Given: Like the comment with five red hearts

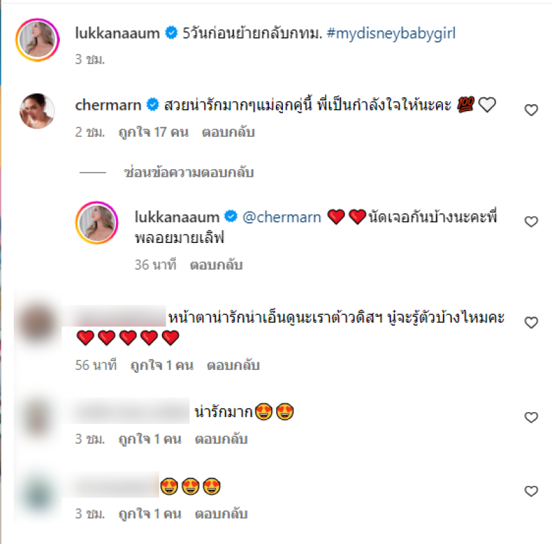Looking at the screenshot, I should pyautogui.click(x=531, y=322).
